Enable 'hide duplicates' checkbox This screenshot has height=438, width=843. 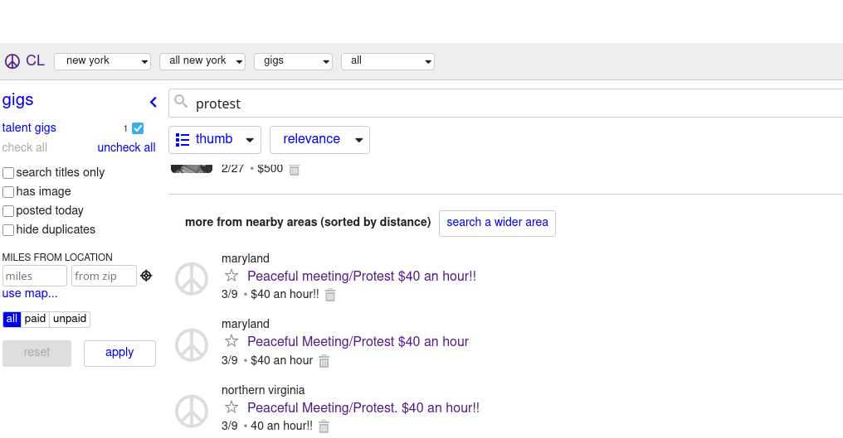click(x=8, y=230)
